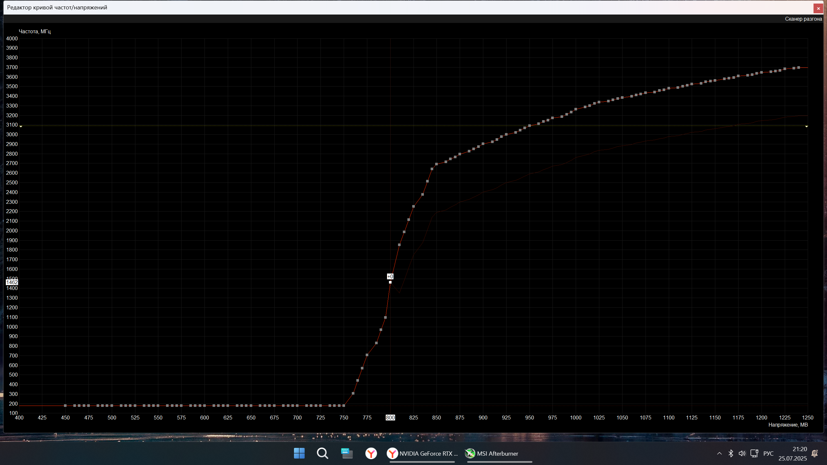Select the curve point at 450 mV
This screenshot has width=827, height=465.
pyautogui.click(x=65, y=406)
